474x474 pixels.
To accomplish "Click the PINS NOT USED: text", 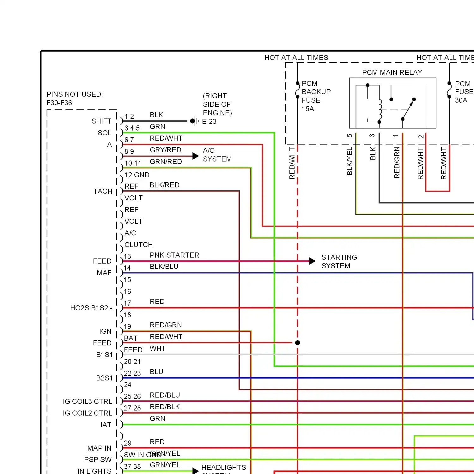I will pyautogui.click(x=75, y=94).
